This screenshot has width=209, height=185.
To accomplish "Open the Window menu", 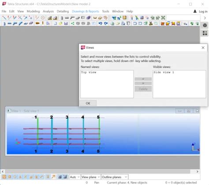I will [x=118, y=11].
